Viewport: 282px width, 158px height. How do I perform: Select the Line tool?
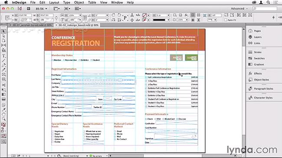coord(3,61)
